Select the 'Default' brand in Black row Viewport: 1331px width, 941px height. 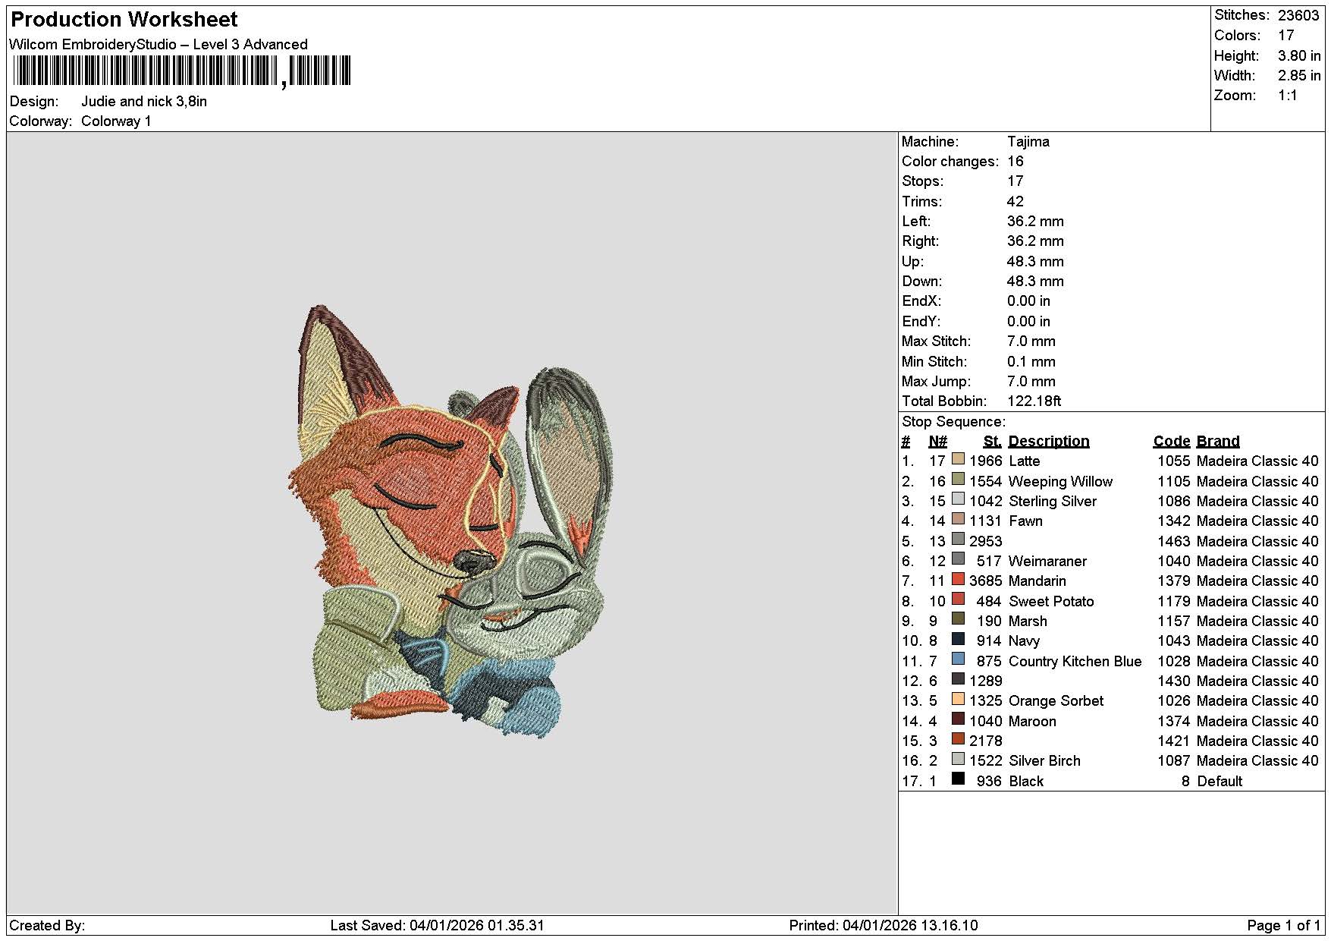pyautogui.click(x=1220, y=781)
